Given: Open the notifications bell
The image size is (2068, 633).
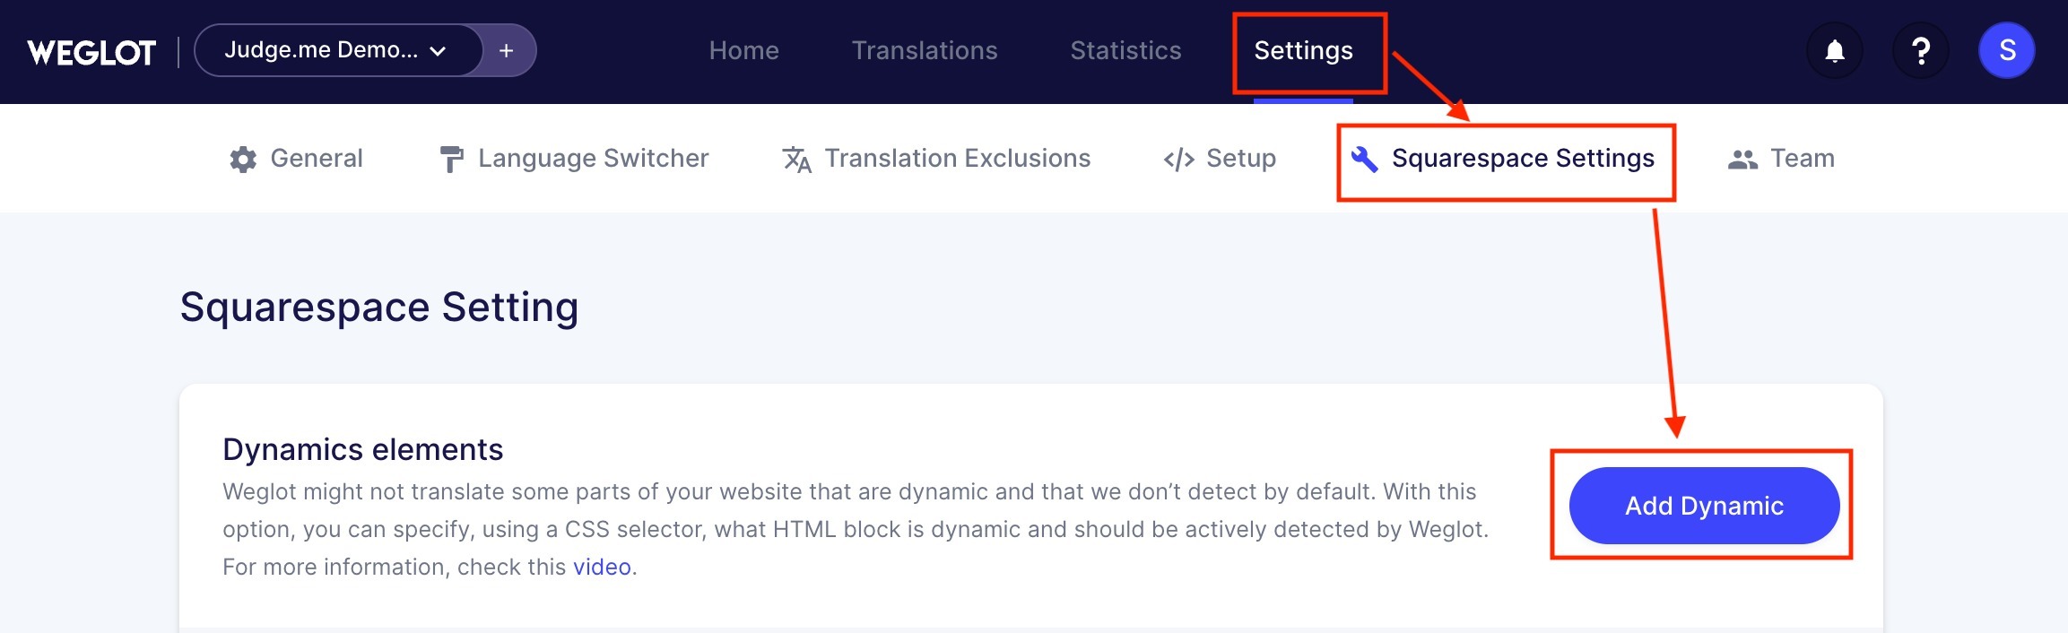Looking at the screenshot, I should pyautogui.click(x=1835, y=51).
